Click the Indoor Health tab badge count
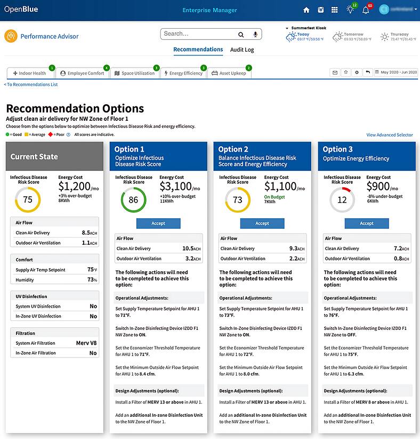Screen dimensions: 420x439 (x=52, y=68)
